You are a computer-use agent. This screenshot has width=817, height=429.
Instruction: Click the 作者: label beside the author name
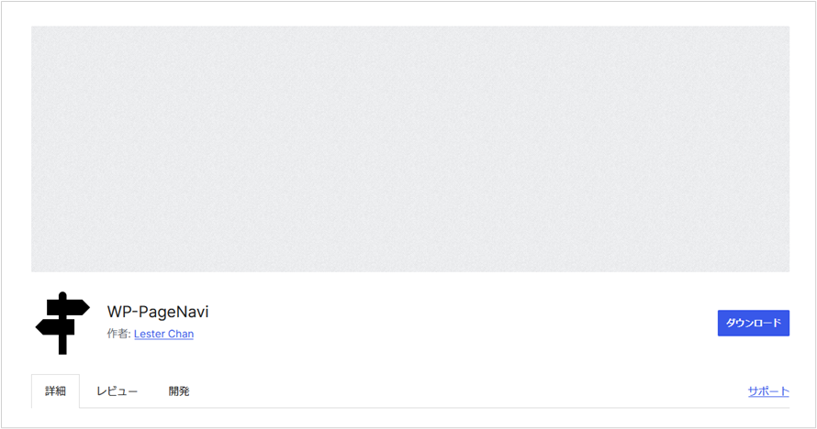pos(118,334)
